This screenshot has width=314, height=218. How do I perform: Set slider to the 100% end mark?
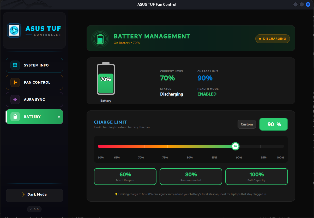[284, 146]
